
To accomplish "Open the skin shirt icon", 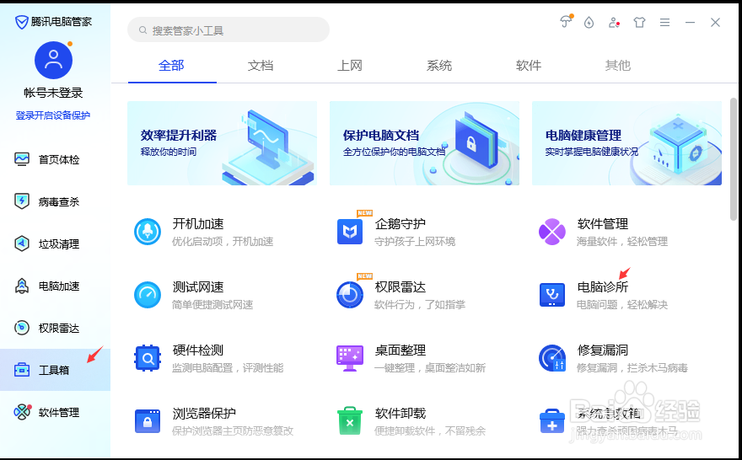I will click(x=639, y=22).
